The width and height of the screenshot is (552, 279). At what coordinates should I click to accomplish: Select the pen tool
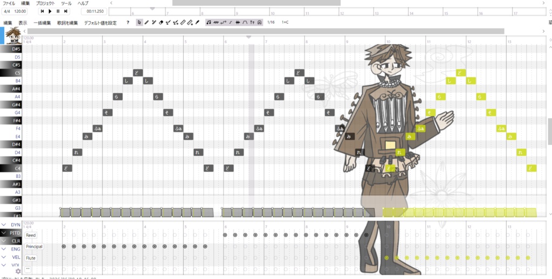(x=147, y=23)
